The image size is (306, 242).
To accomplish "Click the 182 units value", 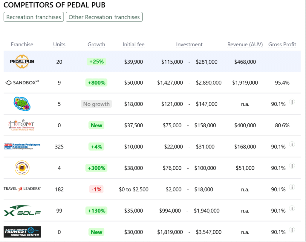I will [59, 189].
